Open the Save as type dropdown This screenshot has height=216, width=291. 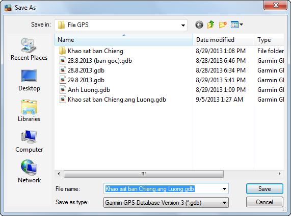[x=166, y=202]
